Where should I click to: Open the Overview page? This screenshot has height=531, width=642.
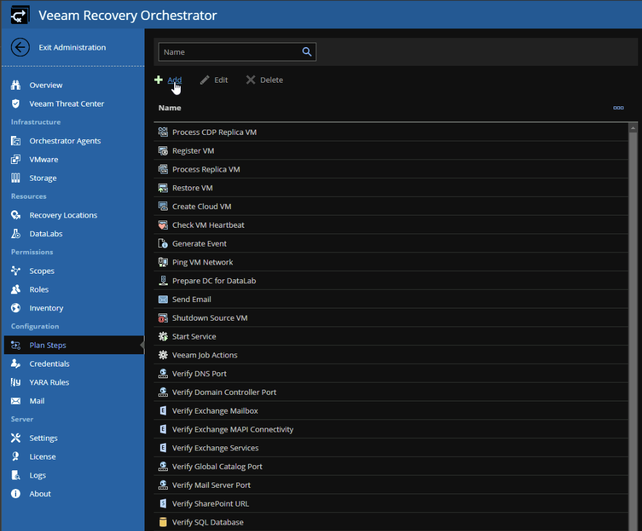(x=46, y=85)
